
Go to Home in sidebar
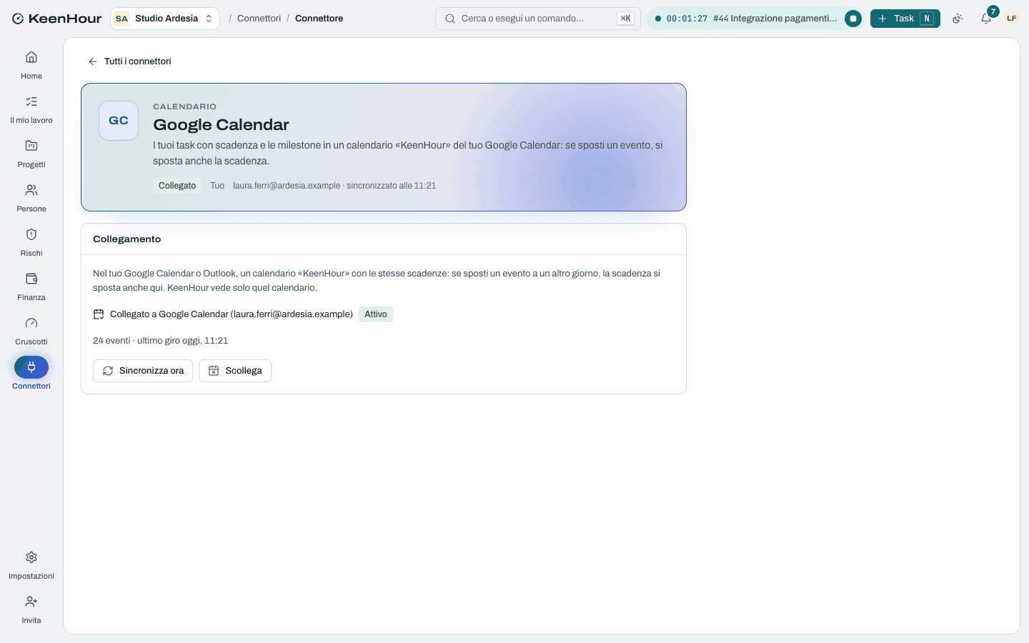tap(31, 65)
